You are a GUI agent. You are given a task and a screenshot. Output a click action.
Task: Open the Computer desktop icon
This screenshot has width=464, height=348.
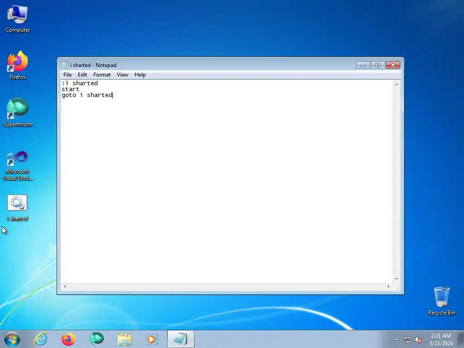point(18,19)
